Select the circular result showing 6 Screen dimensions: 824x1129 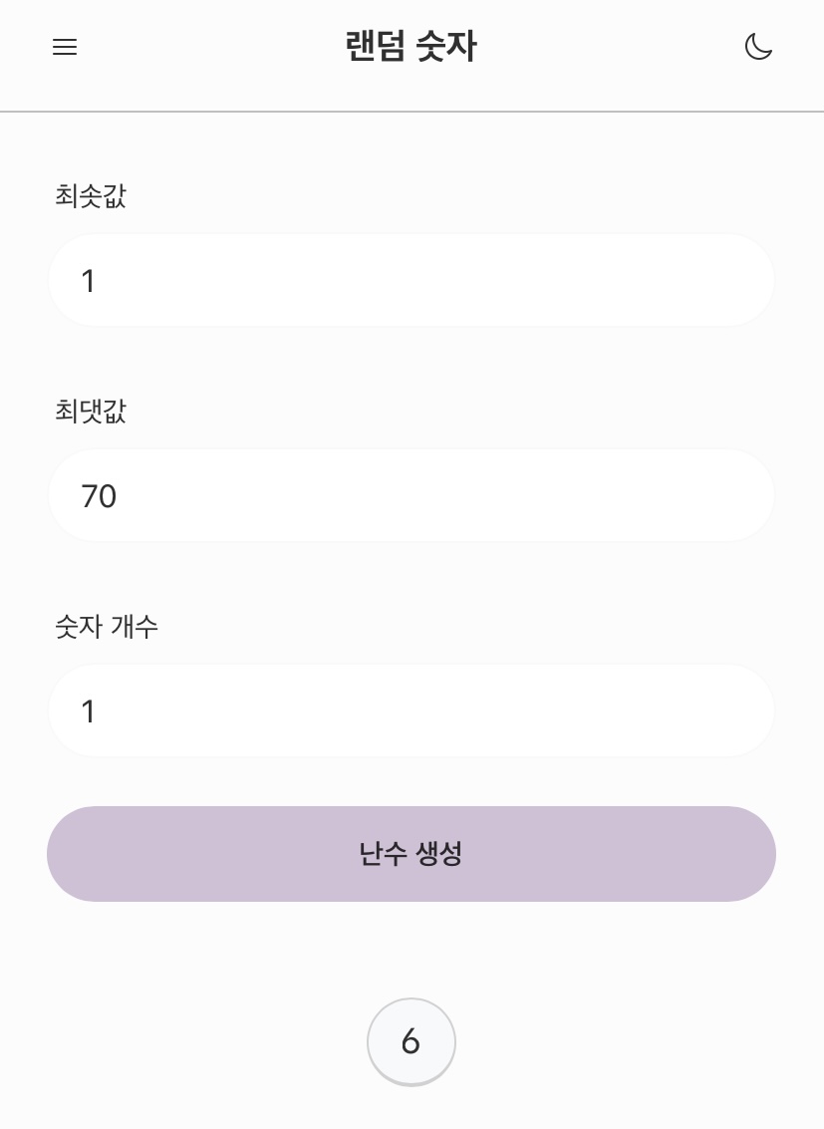tap(411, 1041)
